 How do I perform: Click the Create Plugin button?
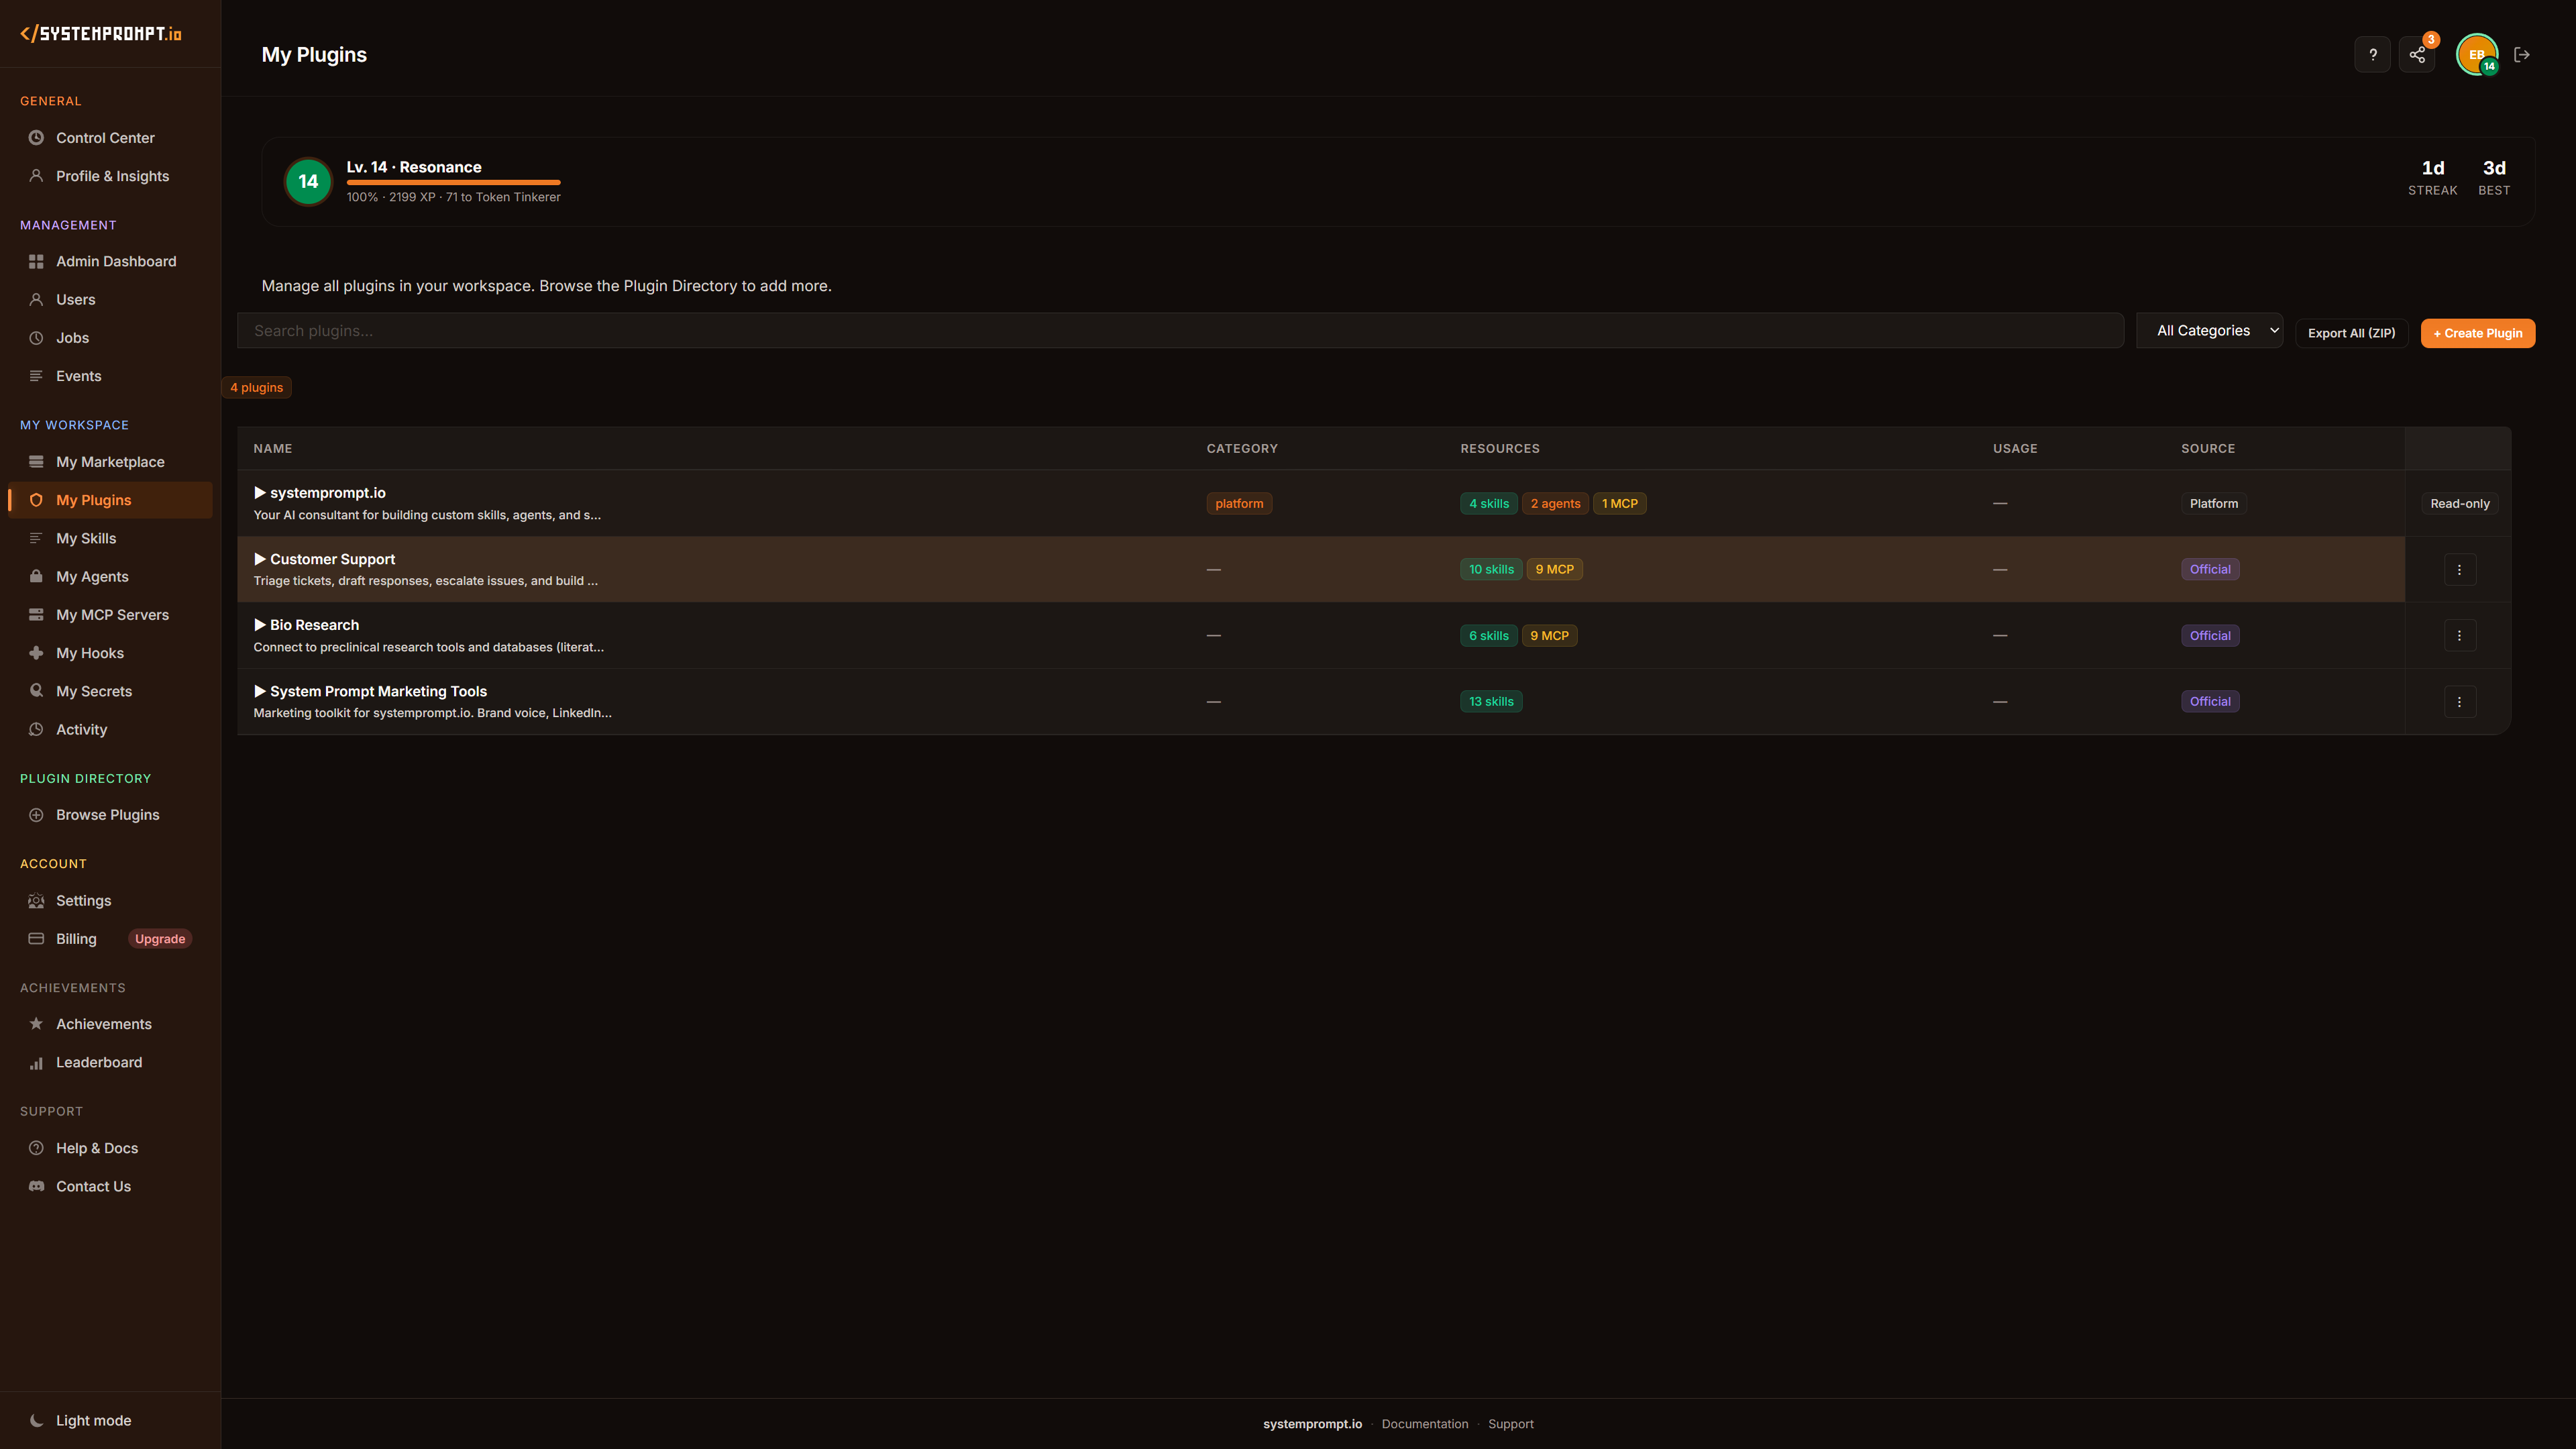[x=2477, y=333]
